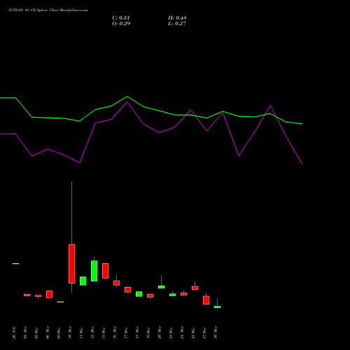The height and width of the screenshot is (350, 350).
Task: Click the 05 Mar date label
Action: point(36,332)
